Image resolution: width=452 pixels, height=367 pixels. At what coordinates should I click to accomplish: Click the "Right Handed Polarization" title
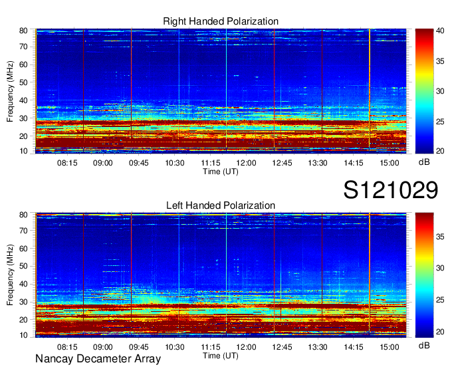click(x=221, y=21)
